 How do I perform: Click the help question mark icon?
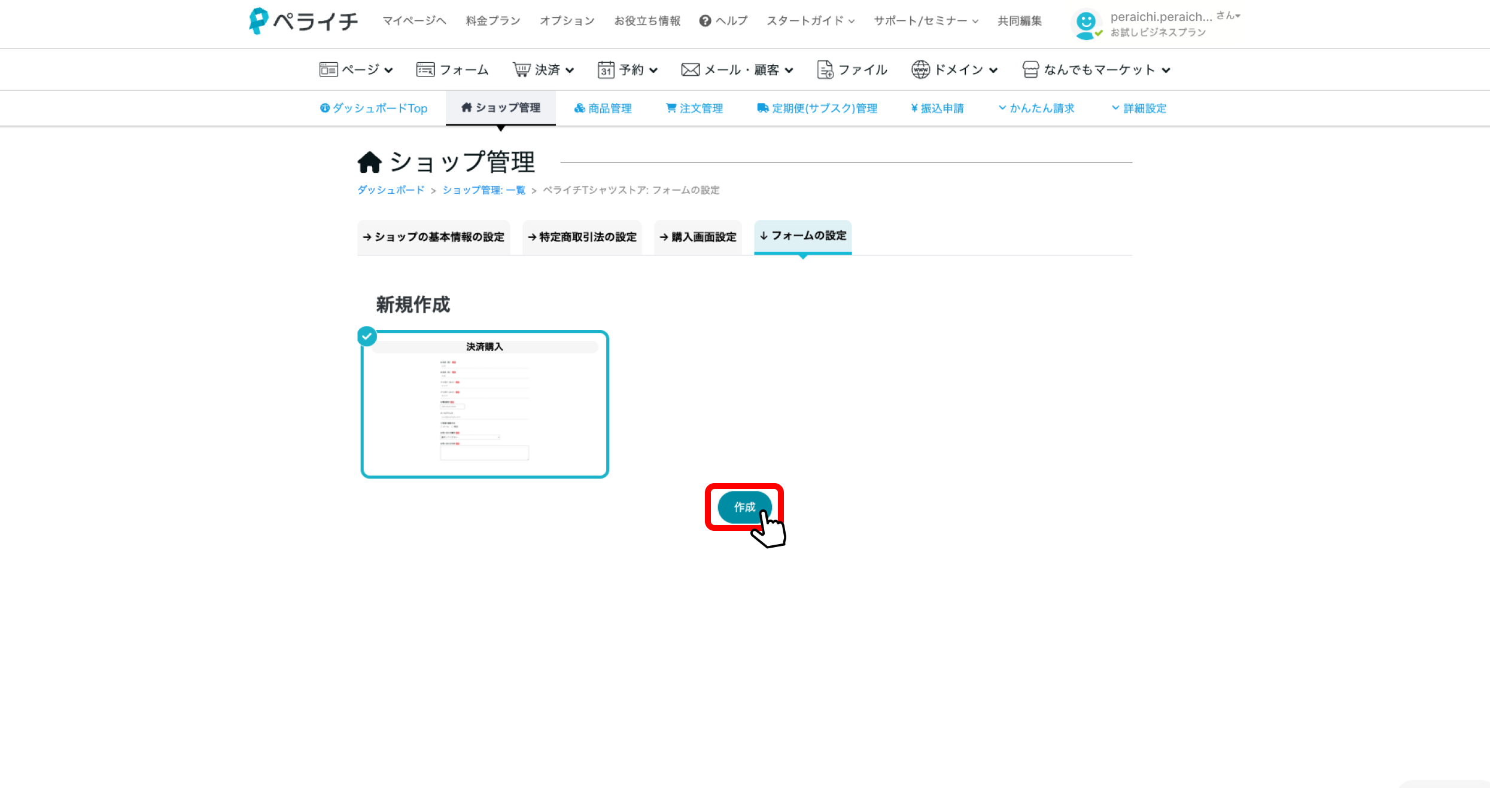pyautogui.click(x=705, y=21)
